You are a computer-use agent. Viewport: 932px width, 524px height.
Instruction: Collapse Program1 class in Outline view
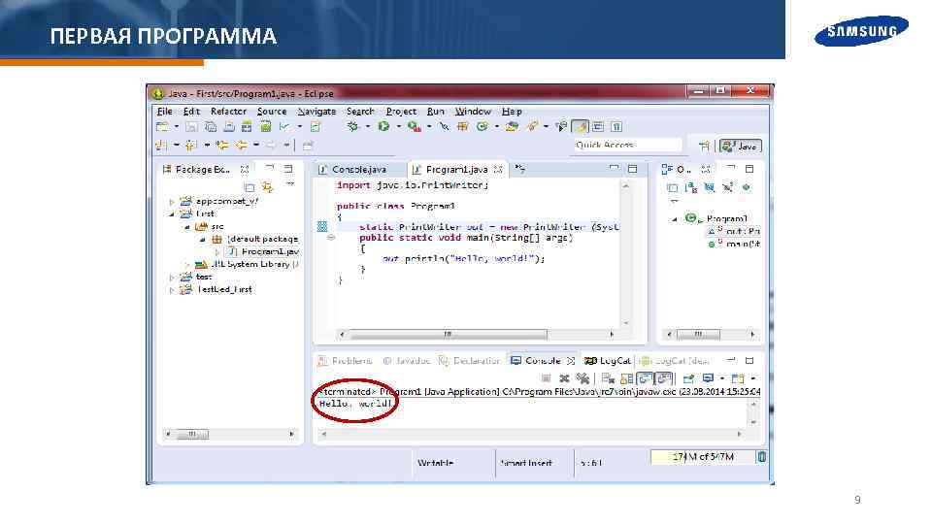pyautogui.click(x=675, y=219)
